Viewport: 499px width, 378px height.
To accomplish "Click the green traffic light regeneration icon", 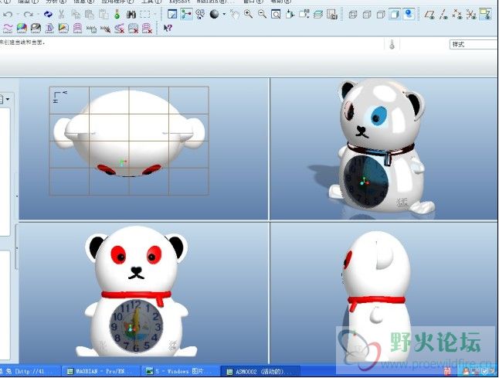I will tap(117, 15).
